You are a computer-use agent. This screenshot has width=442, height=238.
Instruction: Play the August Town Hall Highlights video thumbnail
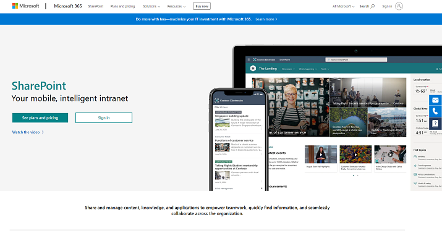[x=321, y=155]
